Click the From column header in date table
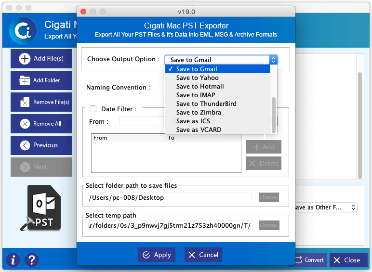This screenshot has height=272, width=372. pyautogui.click(x=128, y=138)
